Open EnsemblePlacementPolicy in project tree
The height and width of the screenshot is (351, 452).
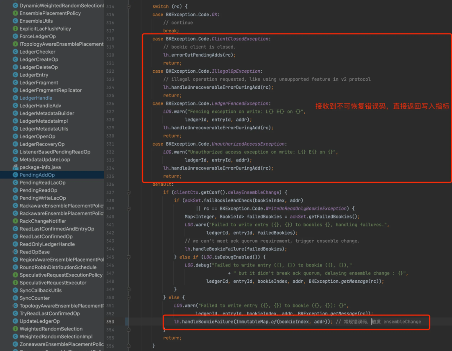[x=50, y=13]
